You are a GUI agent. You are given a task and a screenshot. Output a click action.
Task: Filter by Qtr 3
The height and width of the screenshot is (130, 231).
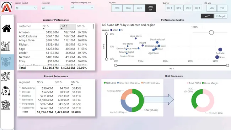188,8
